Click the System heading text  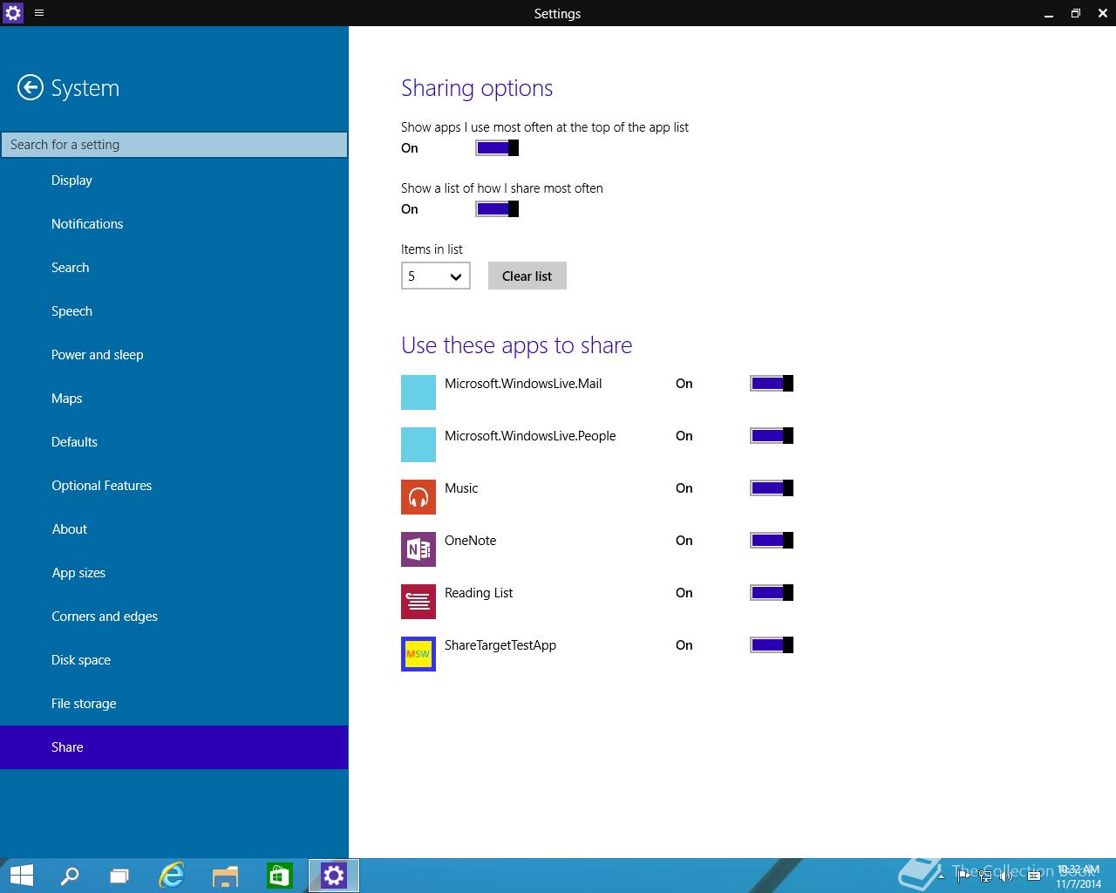85,88
